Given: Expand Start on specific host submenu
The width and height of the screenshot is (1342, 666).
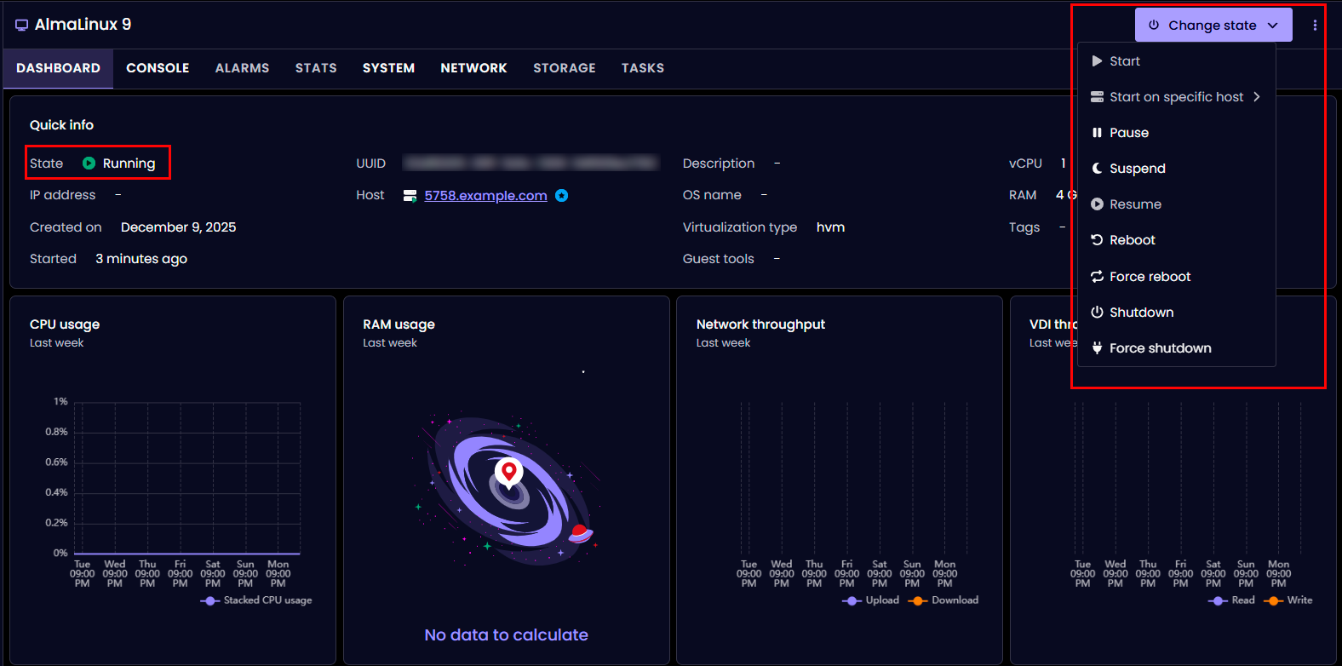Looking at the screenshot, I should pos(1176,97).
